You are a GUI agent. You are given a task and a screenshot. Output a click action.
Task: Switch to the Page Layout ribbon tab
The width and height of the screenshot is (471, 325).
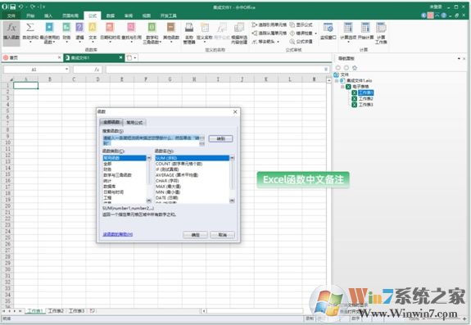(70, 16)
